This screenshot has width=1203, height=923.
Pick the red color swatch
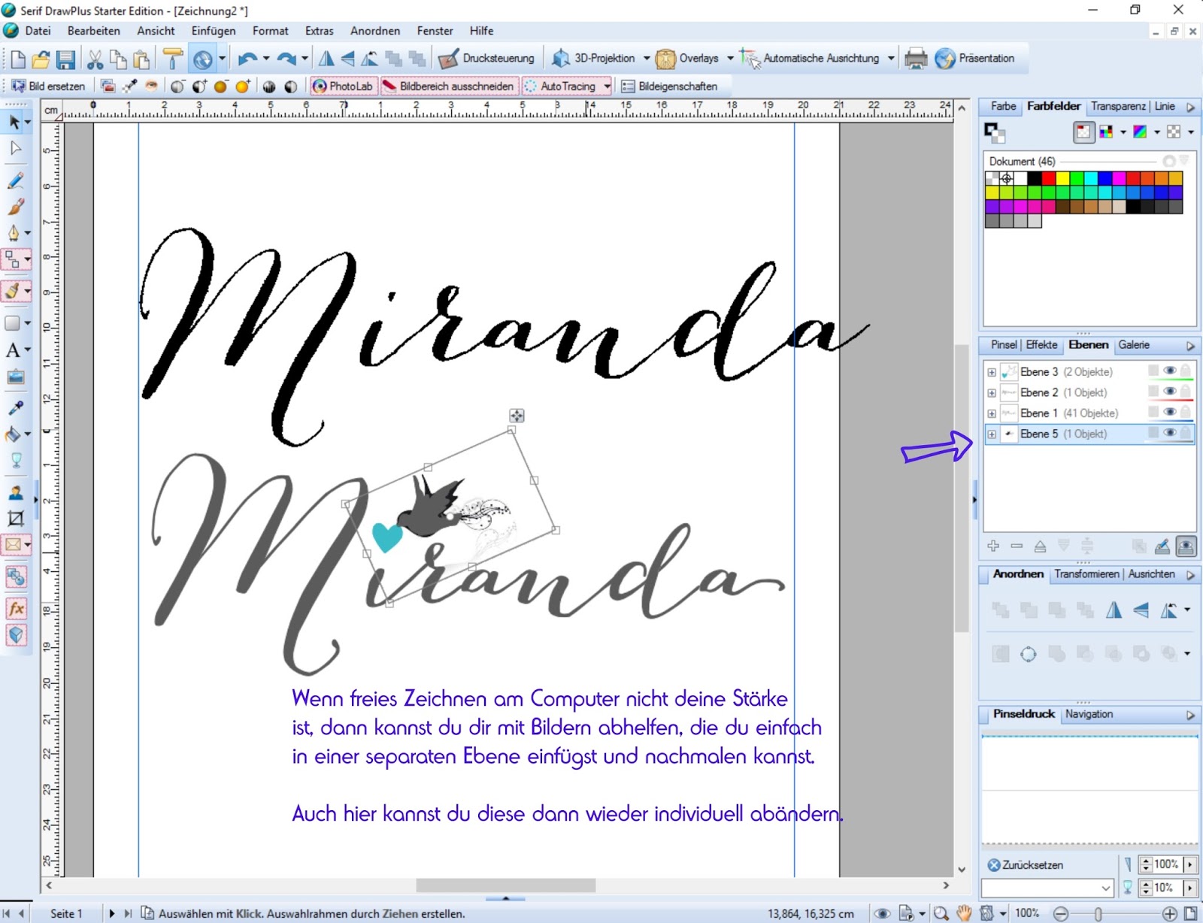pyautogui.click(x=1048, y=178)
